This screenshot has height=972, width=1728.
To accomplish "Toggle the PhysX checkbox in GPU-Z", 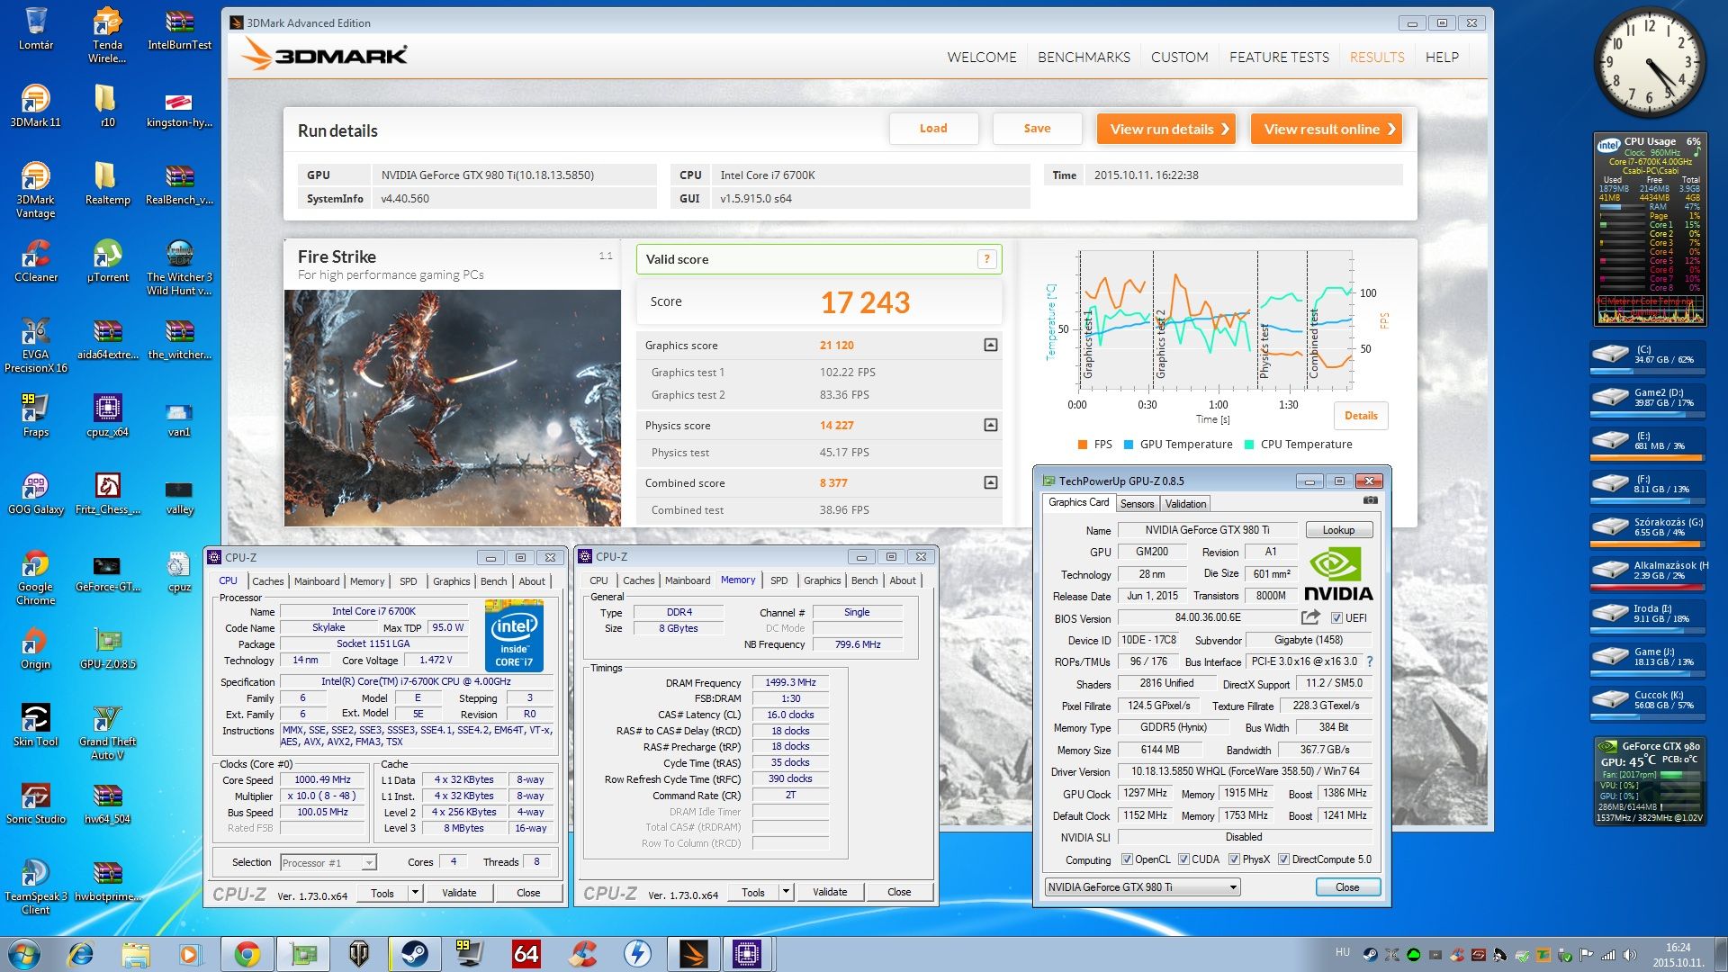I will (x=1234, y=859).
